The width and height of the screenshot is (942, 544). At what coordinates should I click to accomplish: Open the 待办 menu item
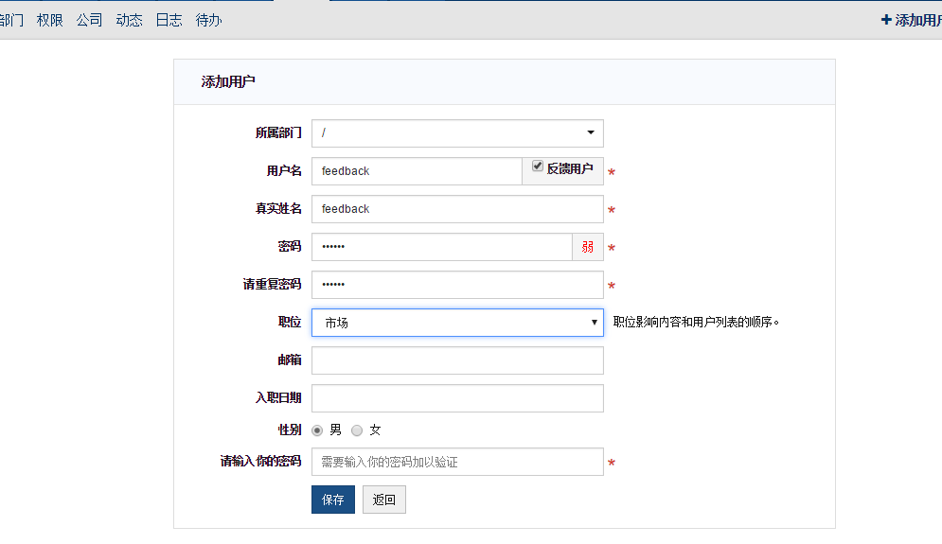pos(209,20)
